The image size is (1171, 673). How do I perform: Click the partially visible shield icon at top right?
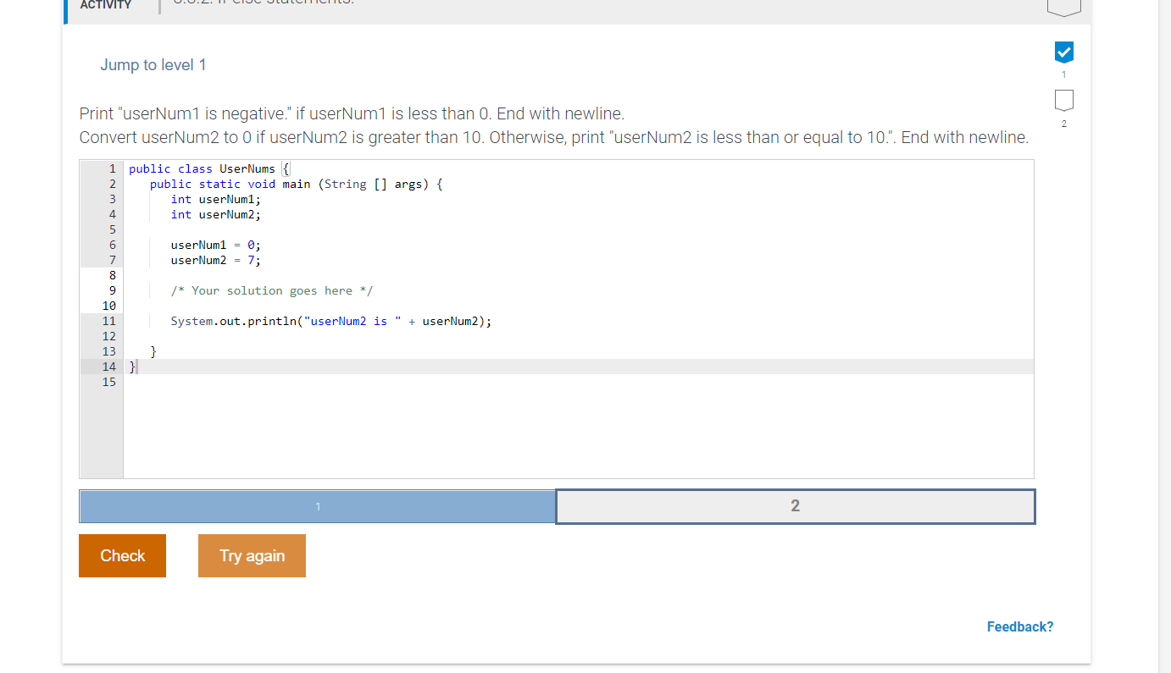(1063, 7)
